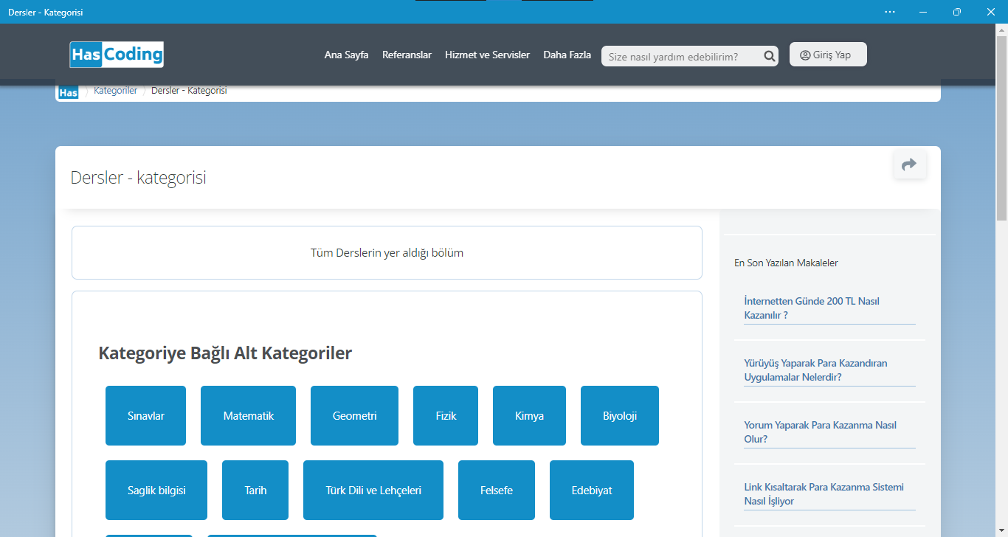Open the Tarih category tile

click(255, 491)
